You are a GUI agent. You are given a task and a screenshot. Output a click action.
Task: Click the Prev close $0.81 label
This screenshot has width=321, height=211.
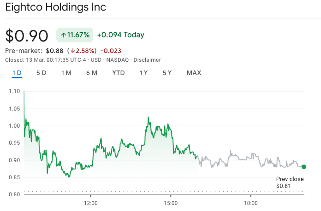click(x=290, y=182)
